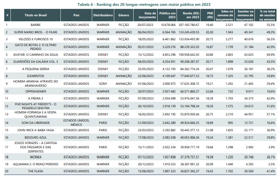Image resolution: width=280 pixels, height=180 pixels.
Task: Select 'FIVE NIGHTS AT FREDDY'S' title cell
Action: click(x=36, y=106)
